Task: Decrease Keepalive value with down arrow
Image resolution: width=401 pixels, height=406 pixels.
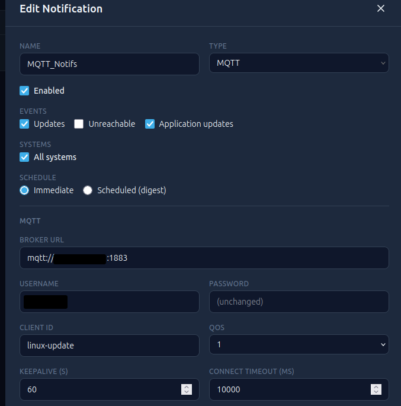Action: click(x=187, y=392)
